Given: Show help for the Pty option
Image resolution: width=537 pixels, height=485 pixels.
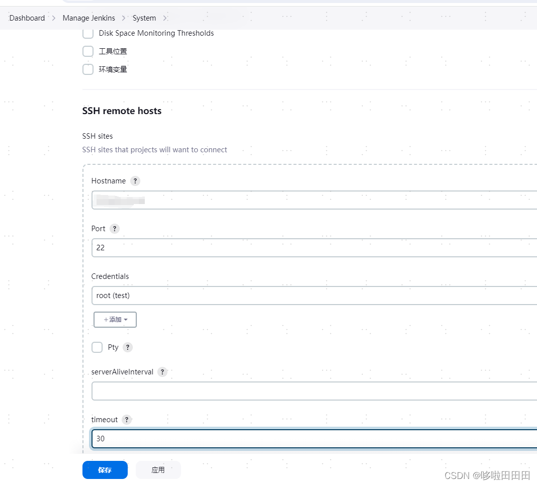Looking at the screenshot, I should [128, 347].
